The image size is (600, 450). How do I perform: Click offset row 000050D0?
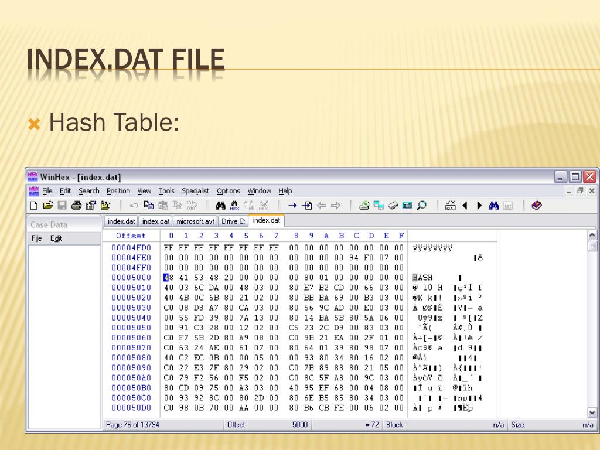click(x=131, y=408)
